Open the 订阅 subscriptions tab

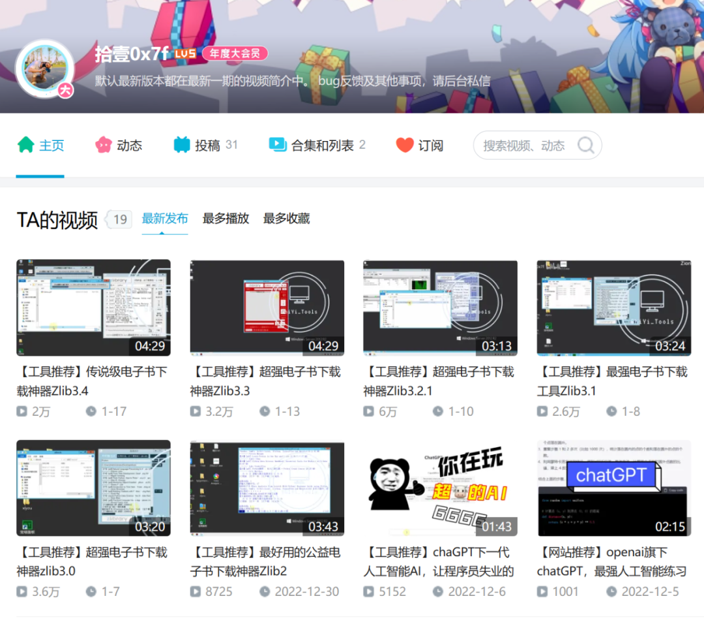tap(419, 145)
